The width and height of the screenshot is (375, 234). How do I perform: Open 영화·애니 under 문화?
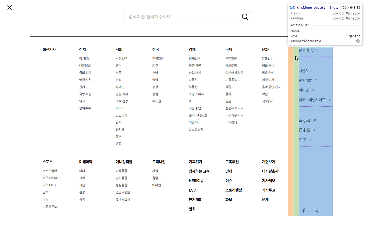point(268,66)
